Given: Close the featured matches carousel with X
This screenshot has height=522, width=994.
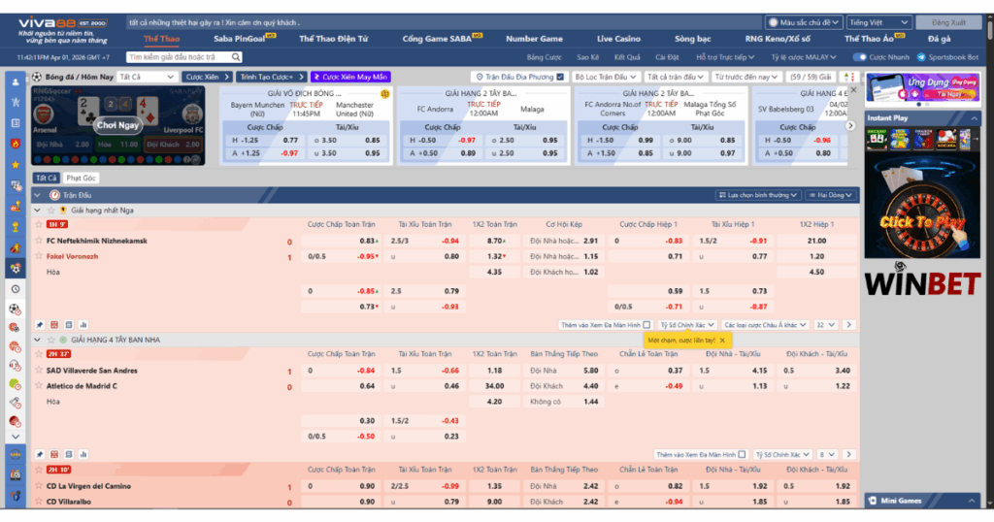Looking at the screenshot, I should [x=852, y=89].
